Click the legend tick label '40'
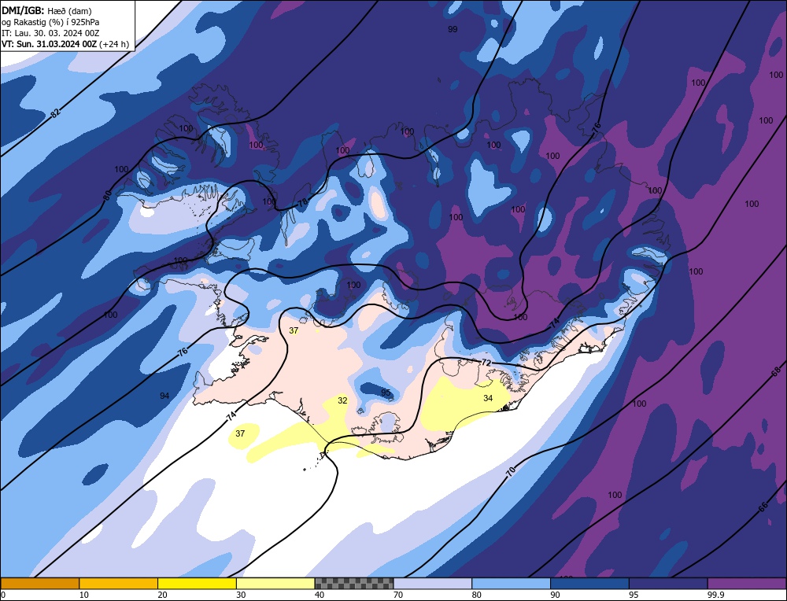The image size is (787, 601). [320, 595]
